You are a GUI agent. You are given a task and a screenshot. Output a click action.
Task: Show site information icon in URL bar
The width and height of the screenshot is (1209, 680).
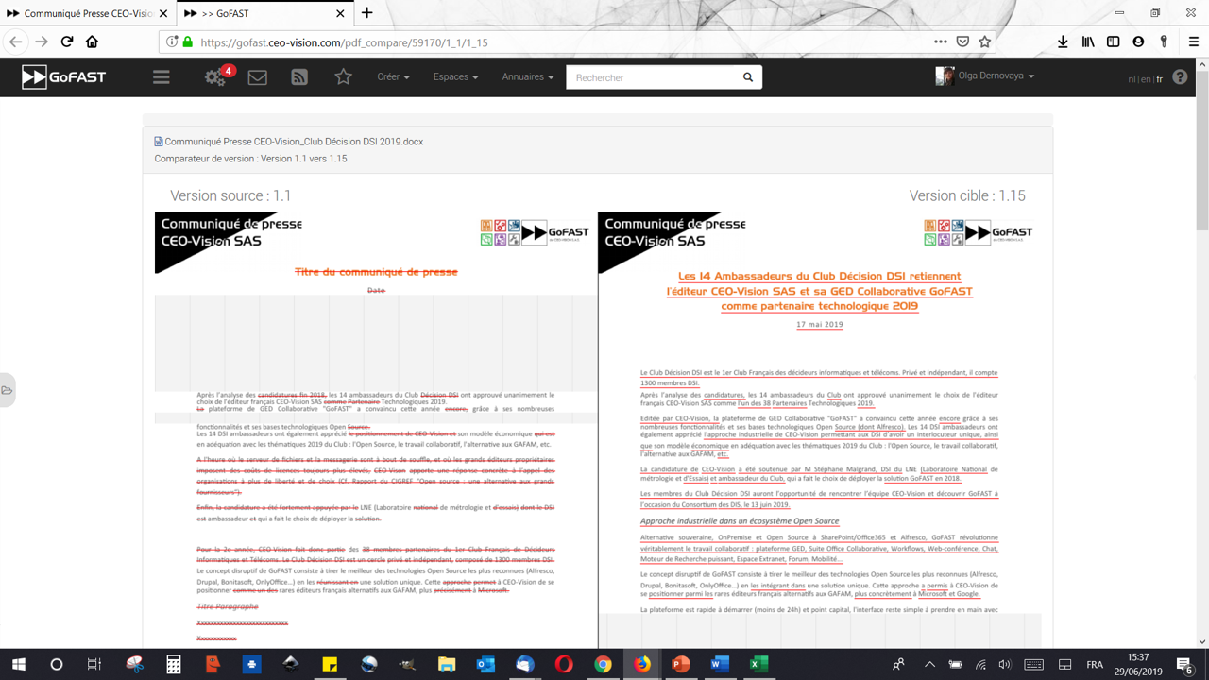click(171, 42)
